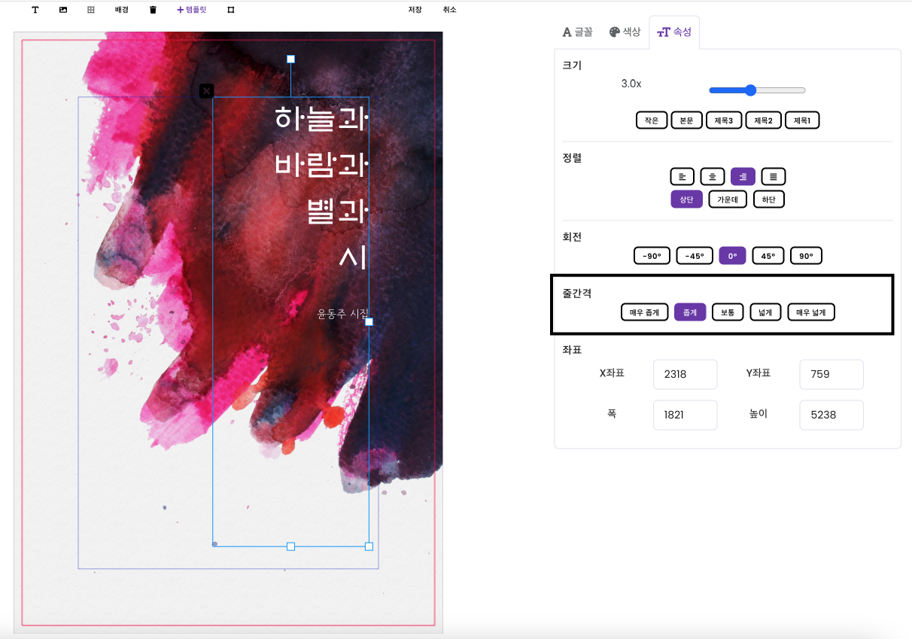Set rotation to 90°

pyautogui.click(x=806, y=256)
